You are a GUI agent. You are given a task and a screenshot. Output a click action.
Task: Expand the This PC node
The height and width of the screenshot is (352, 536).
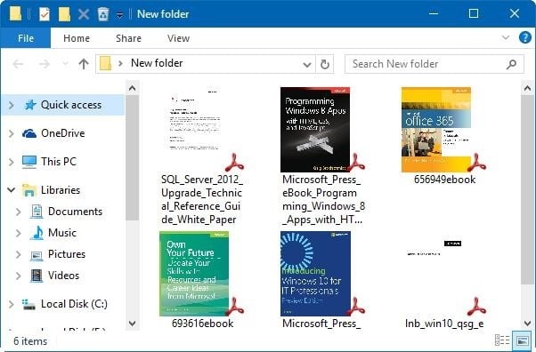coord(12,162)
